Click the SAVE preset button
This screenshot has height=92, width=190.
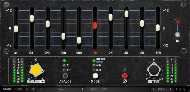[104, 89]
